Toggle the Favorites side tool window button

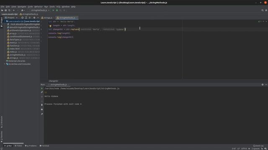coord(2,137)
